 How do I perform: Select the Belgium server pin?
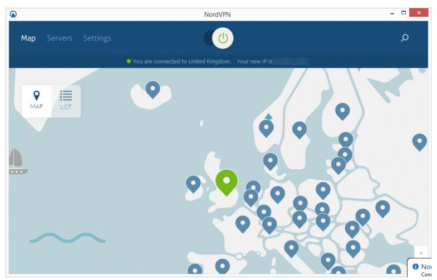tap(251, 198)
